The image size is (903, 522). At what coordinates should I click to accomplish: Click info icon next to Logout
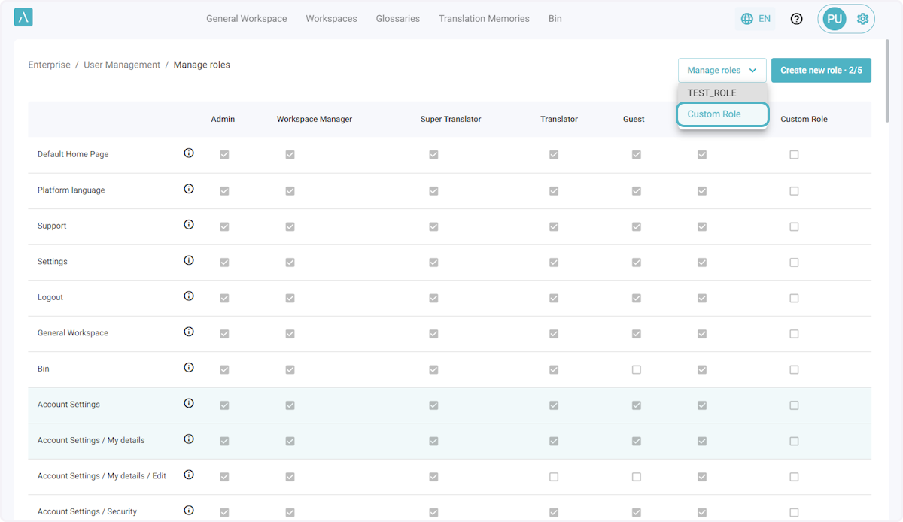(x=189, y=296)
